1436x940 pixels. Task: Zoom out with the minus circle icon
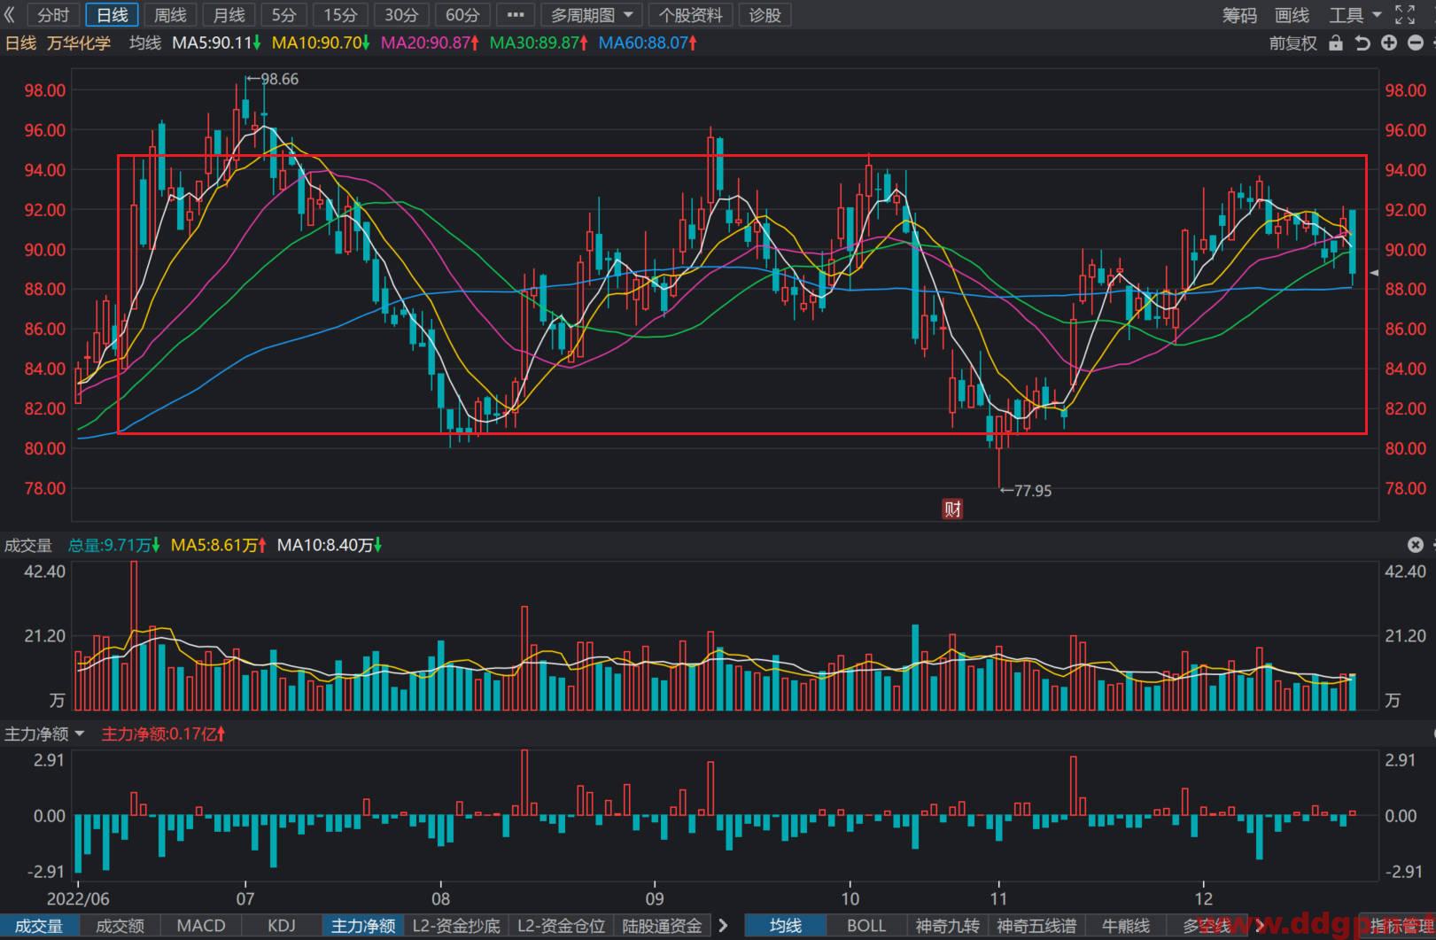[1416, 43]
